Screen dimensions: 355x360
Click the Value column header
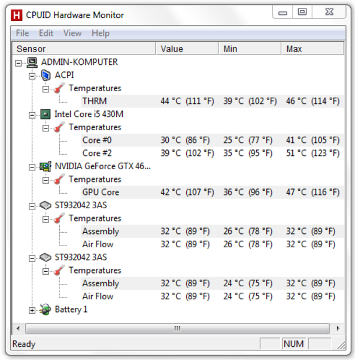[x=187, y=49]
